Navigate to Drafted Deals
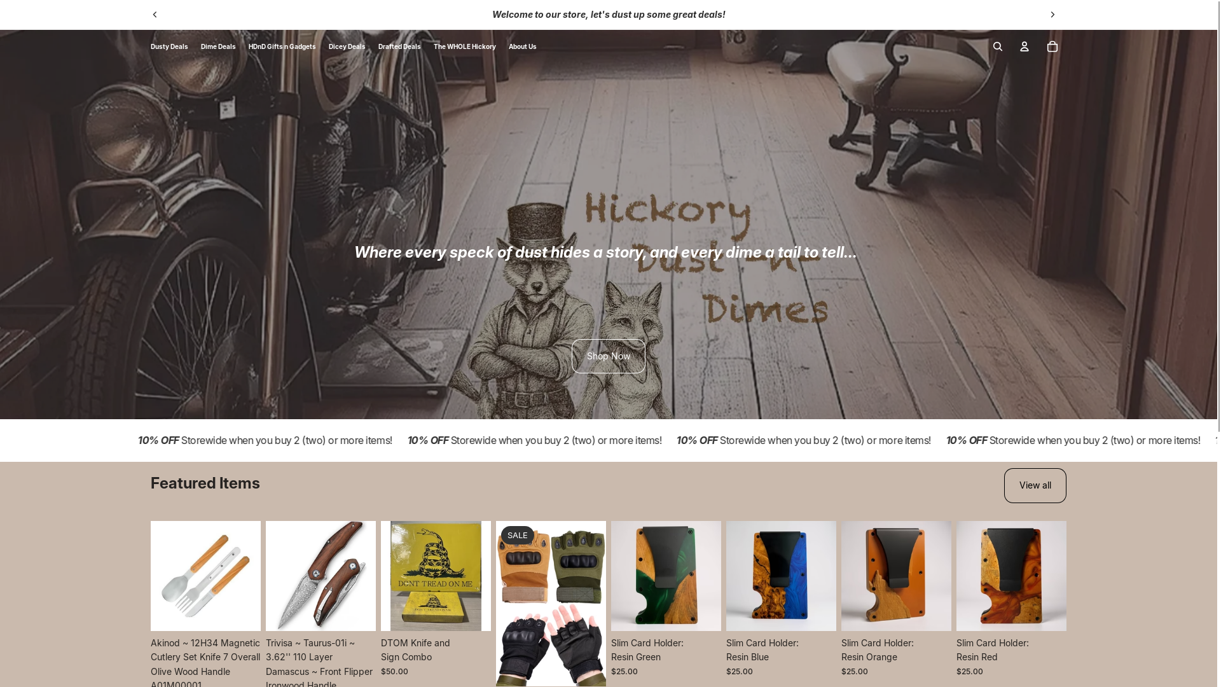 (x=399, y=46)
